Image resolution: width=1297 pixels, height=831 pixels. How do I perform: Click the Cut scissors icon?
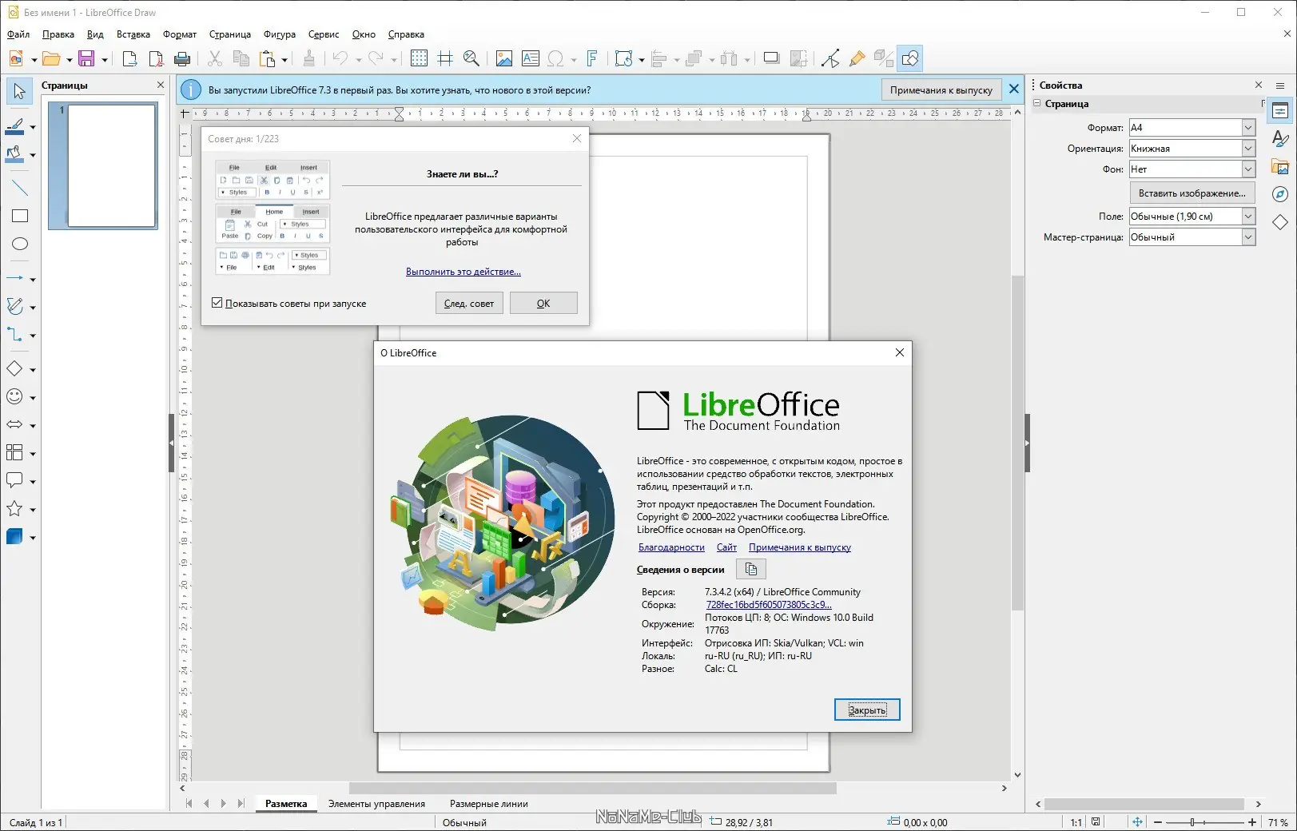[x=215, y=58]
